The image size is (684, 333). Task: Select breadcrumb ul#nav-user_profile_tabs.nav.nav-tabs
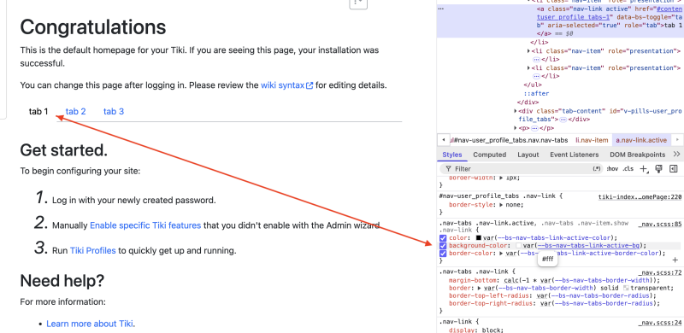tap(509, 140)
